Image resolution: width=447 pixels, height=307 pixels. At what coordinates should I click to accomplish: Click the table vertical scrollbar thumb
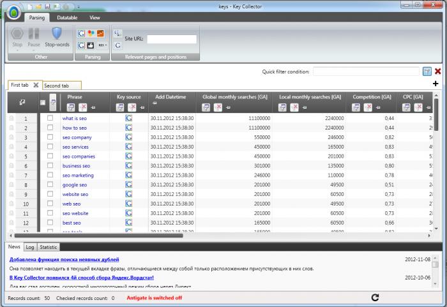(x=436, y=115)
